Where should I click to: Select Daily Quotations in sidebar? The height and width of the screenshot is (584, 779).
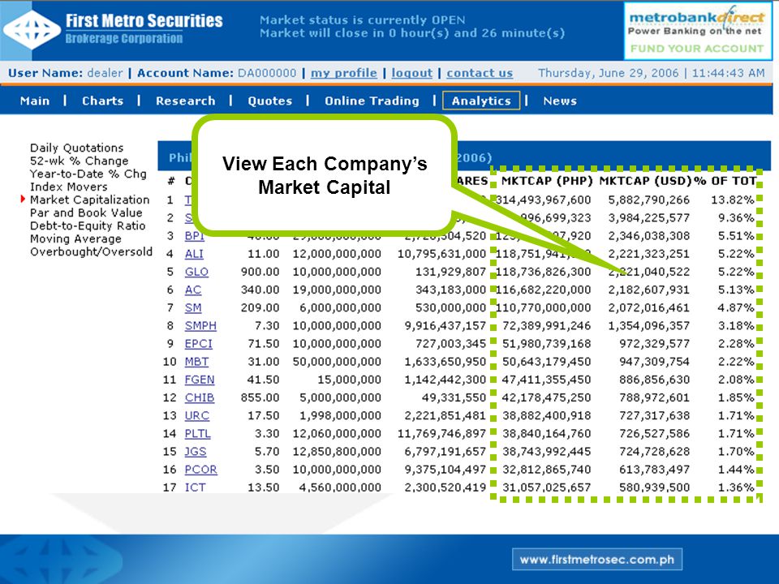point(76,148)
